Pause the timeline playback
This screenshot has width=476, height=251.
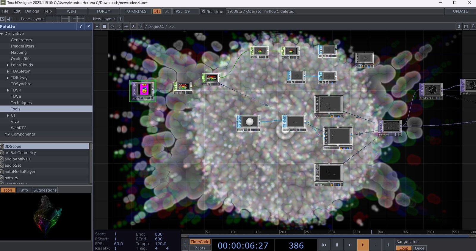click(337, 245)
